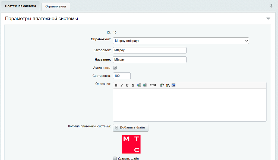The height and width of the screenshot is (160, 278).
Task: Select the Платежная система tab
Action: tap(20, 6)
